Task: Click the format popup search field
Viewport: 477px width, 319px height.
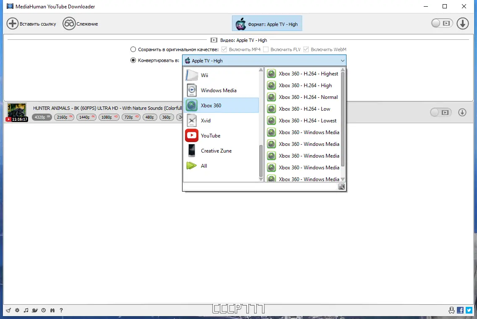Action: 261,187
